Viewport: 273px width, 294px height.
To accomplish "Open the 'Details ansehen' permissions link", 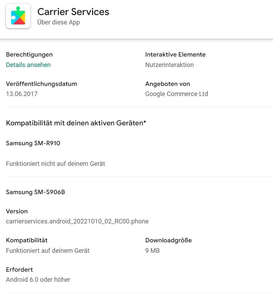I will click(x=28, y=65).
